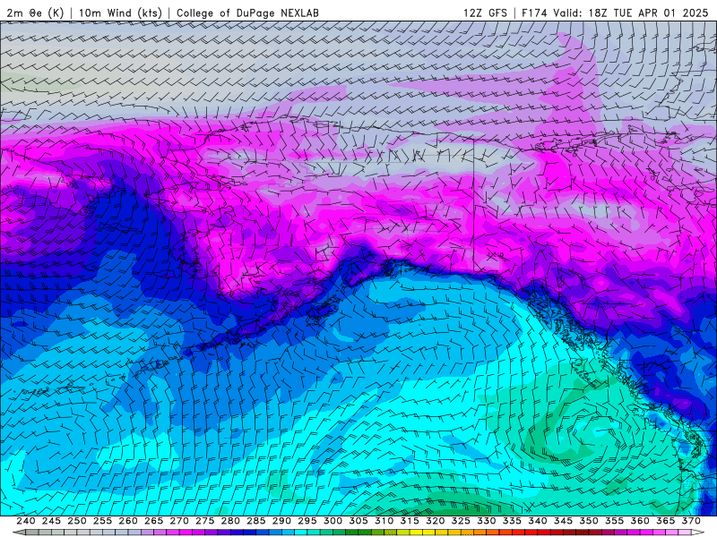
Task: Select the 330 value on the color scale
Action: (x=487, y=521)
